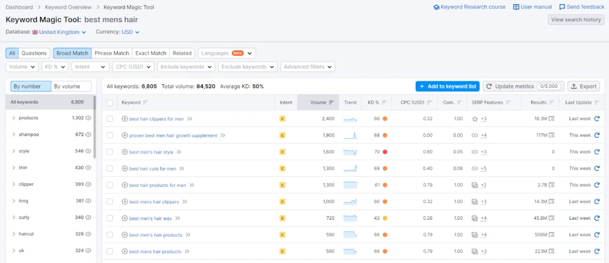The height and width of the screenshot is (263, 609).
Task: View SERP results icon for 117M row
Action: (x=552, y=135)
